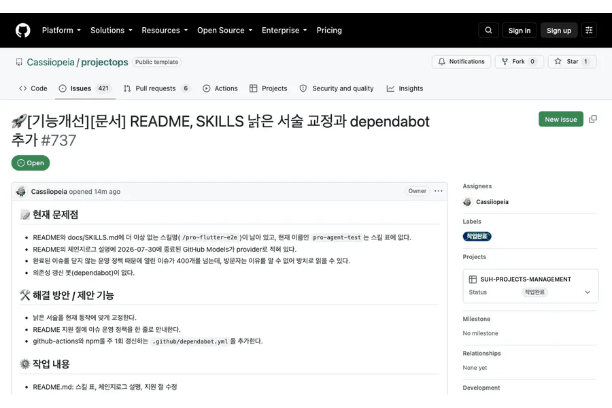This screenshot has height=408, width=612.
Task: Open issue actions three-dot menu
Action: (x=439, y=191)
